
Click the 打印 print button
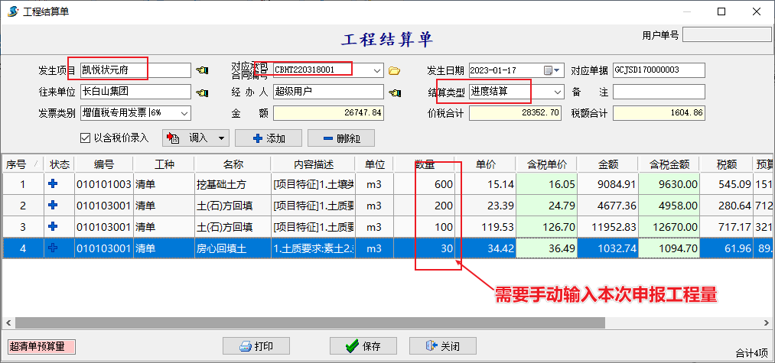(255, 346)
